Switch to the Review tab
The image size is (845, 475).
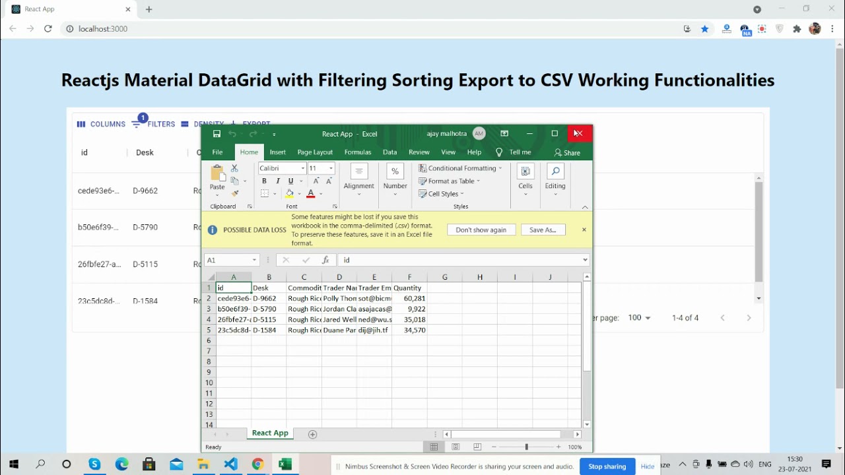(x=419, y=152)
